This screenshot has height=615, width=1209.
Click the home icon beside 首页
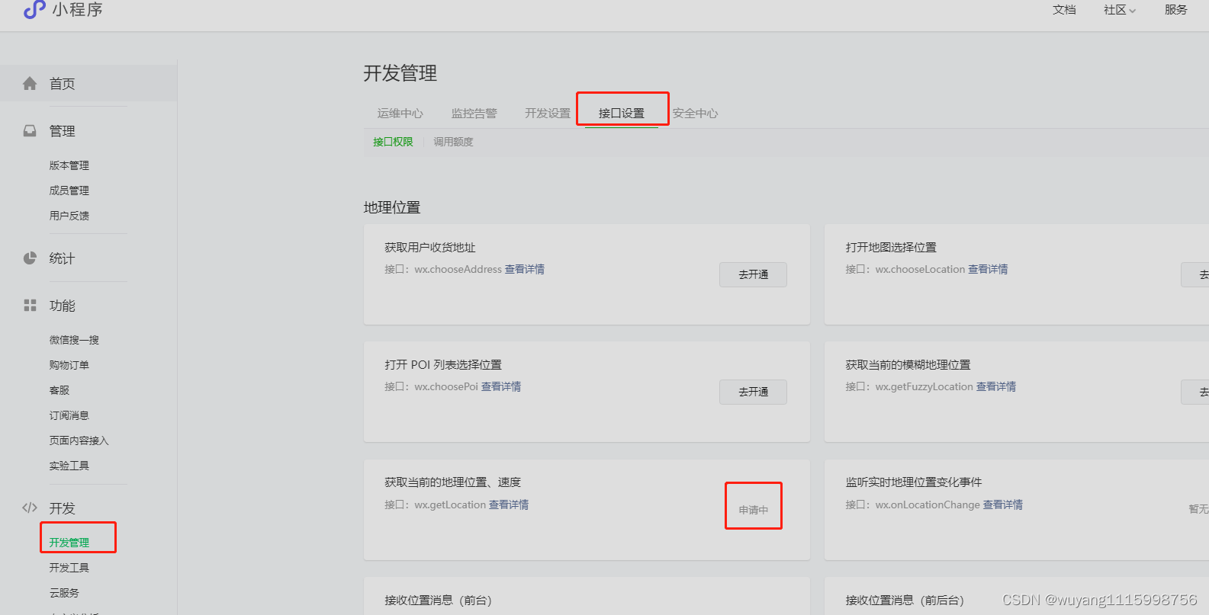(30, 84)
